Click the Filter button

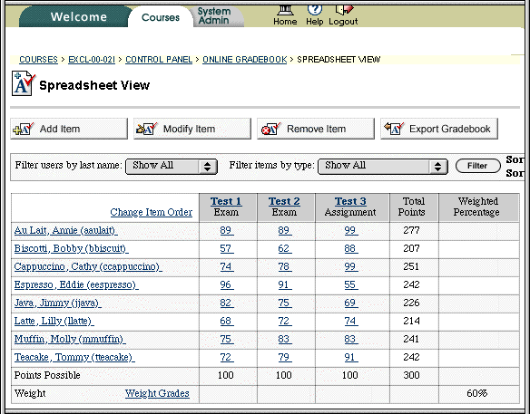pyautogui.click(x=477, y=166)
